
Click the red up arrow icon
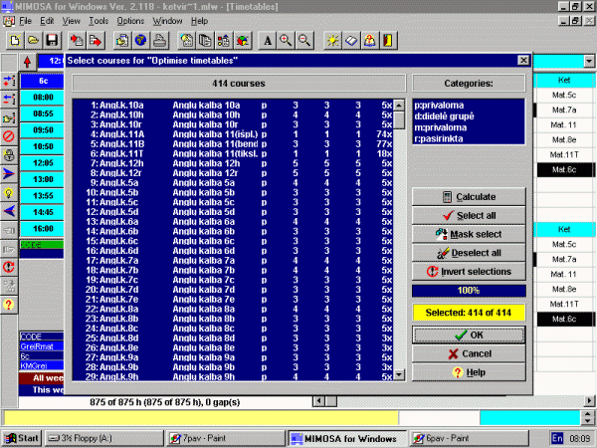tap(26, 61)
